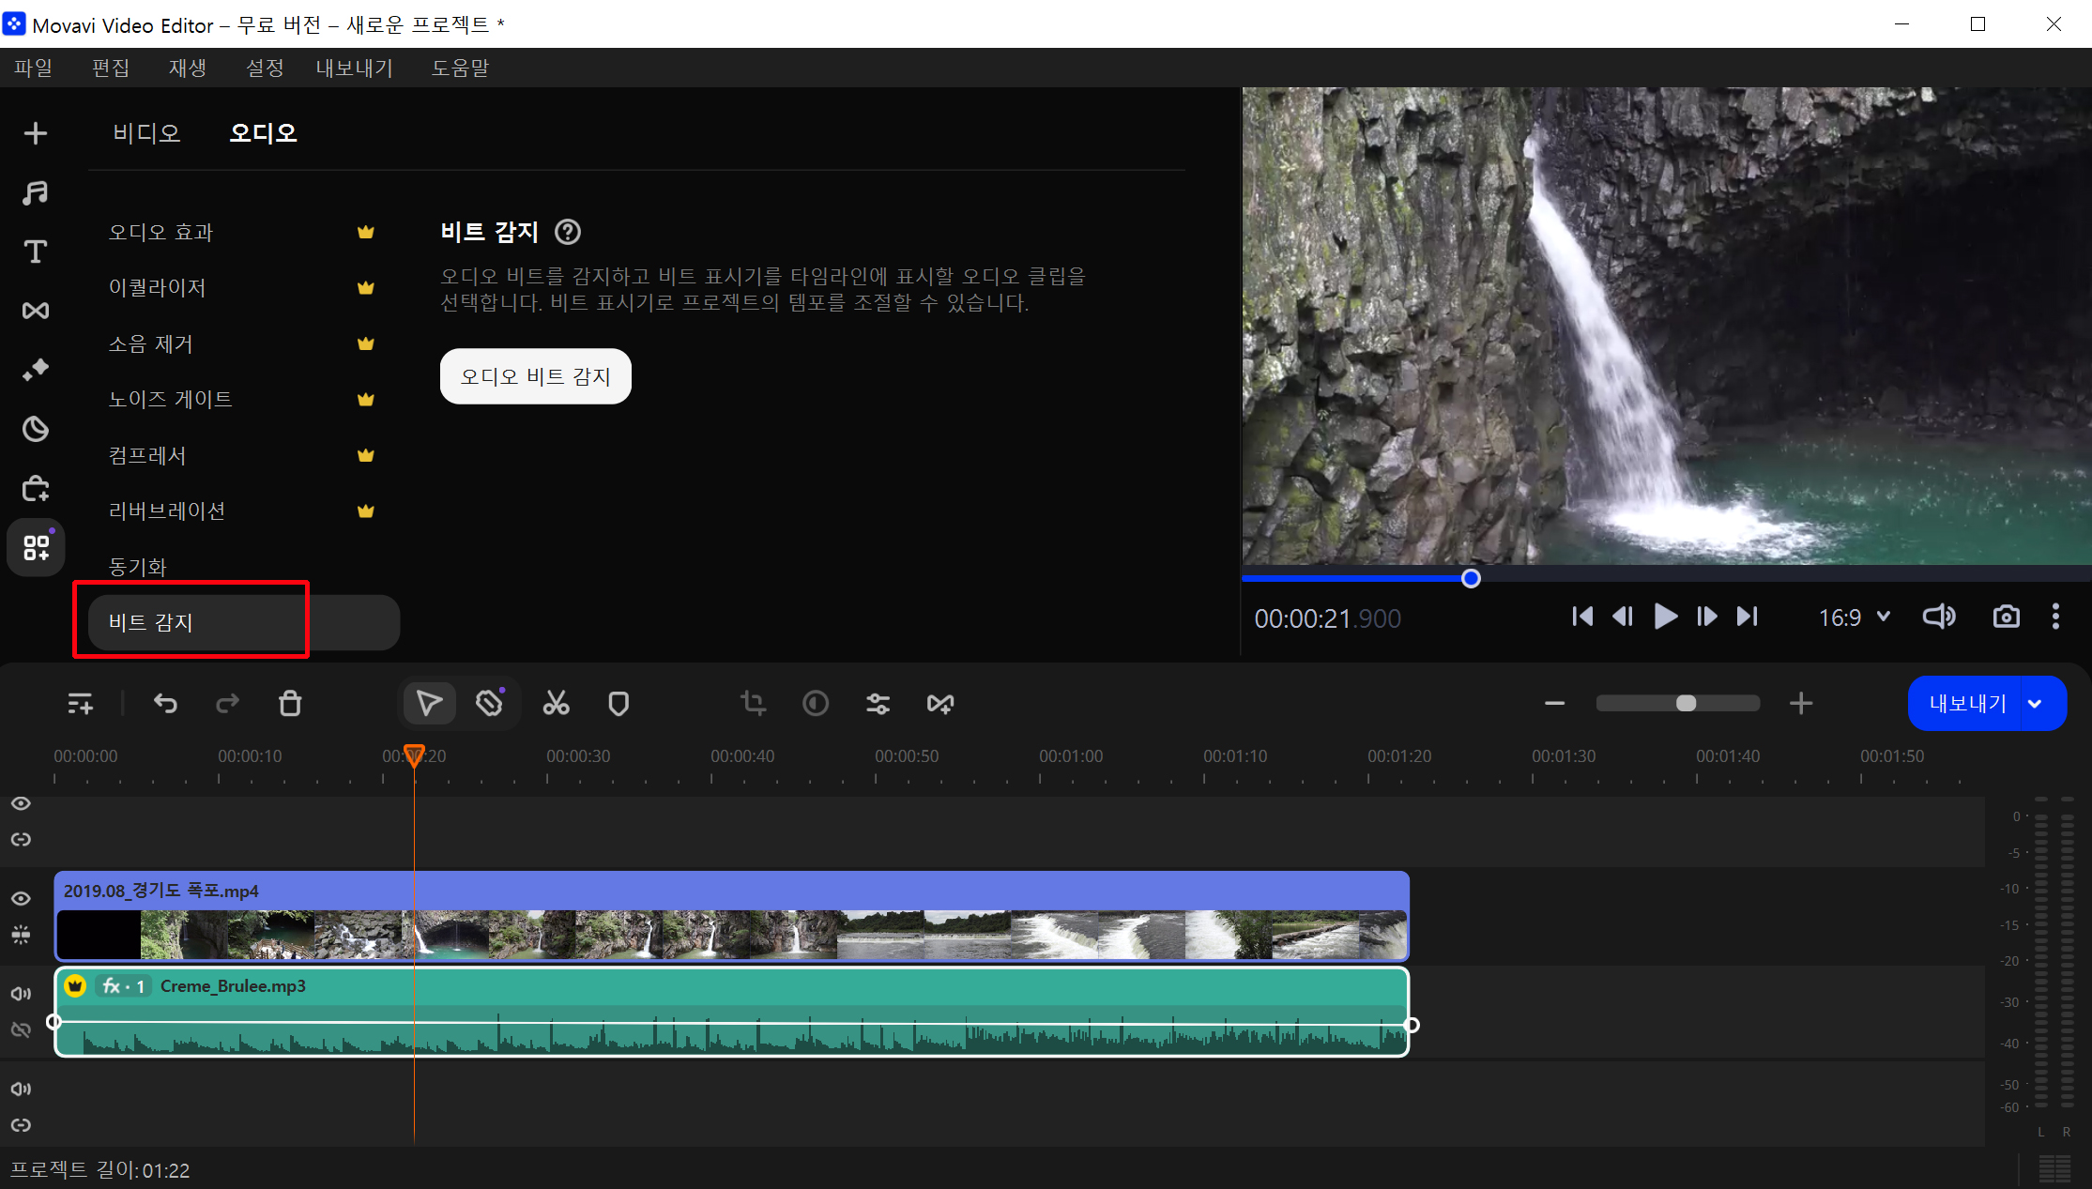
Task: Open the preview three-dot more menu
Action: [2055, 617]
